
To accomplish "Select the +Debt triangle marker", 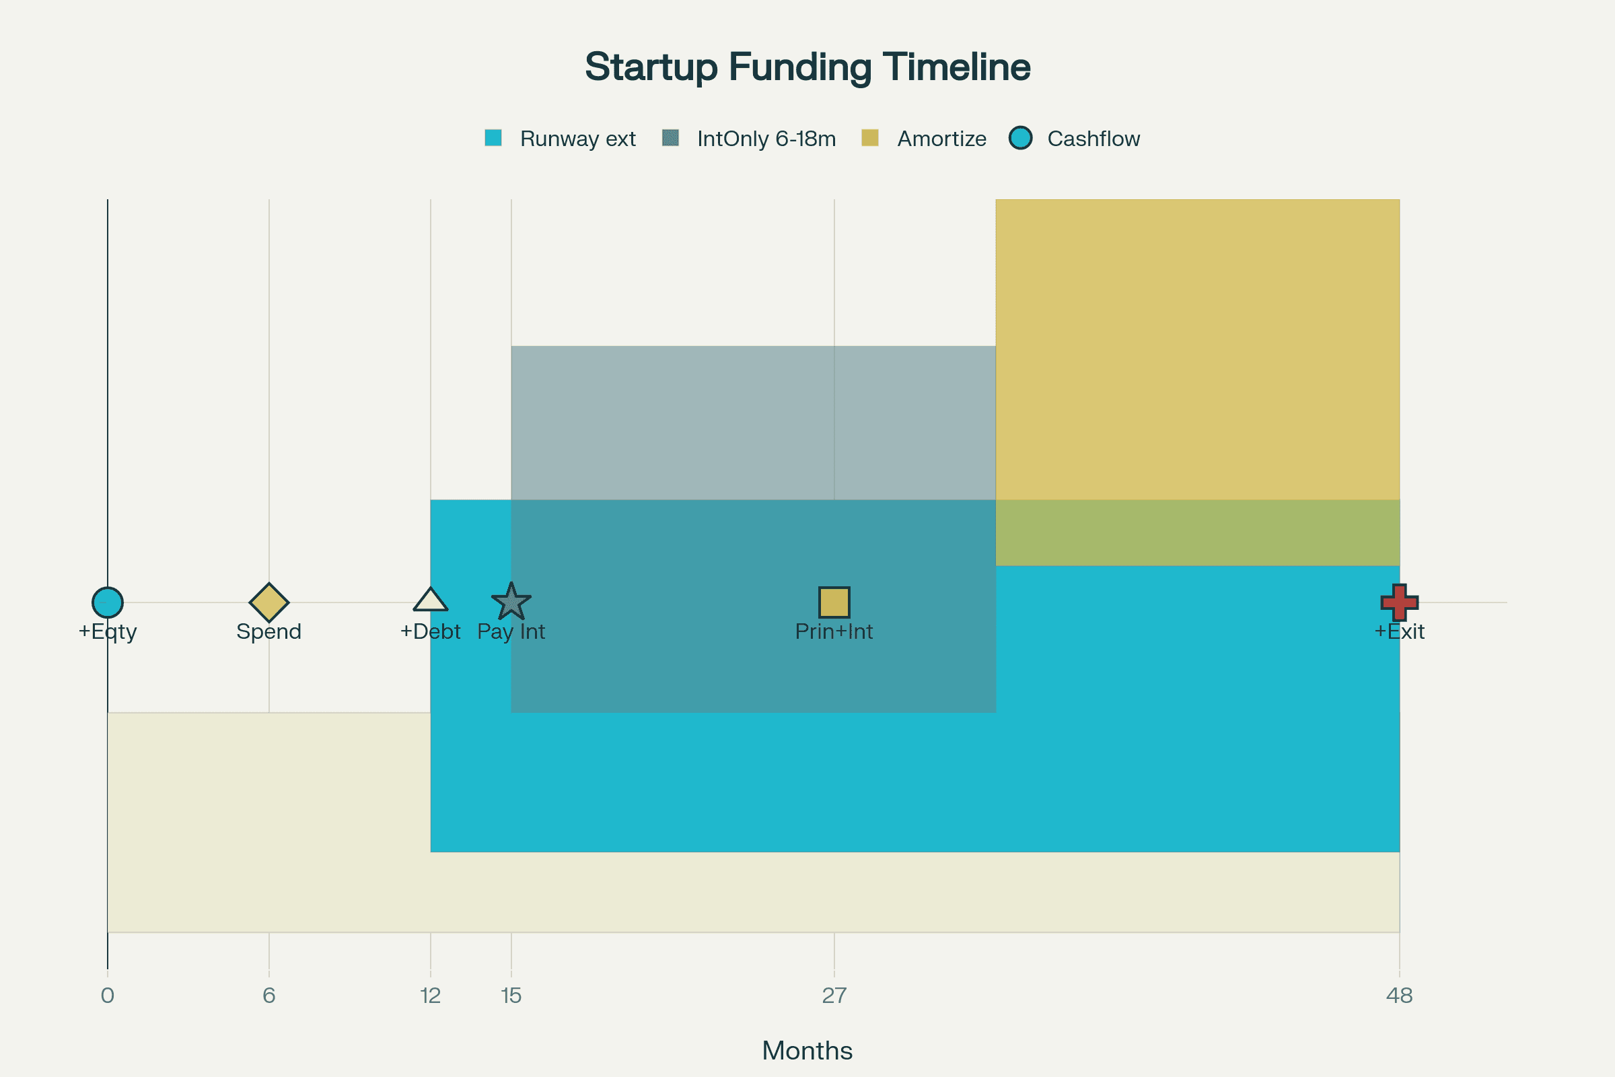I will click(431, 601).
